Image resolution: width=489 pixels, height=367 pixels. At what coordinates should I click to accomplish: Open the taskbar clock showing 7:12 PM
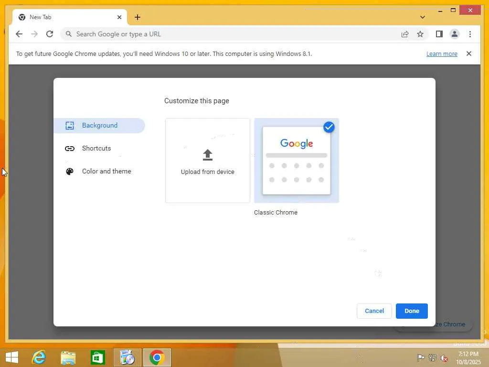(x=468, y=357)
